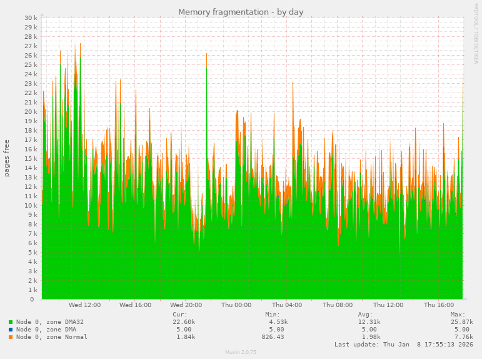Click the green DMA32 legend color swatch
The image size is (482, 359).
point(11,322)
